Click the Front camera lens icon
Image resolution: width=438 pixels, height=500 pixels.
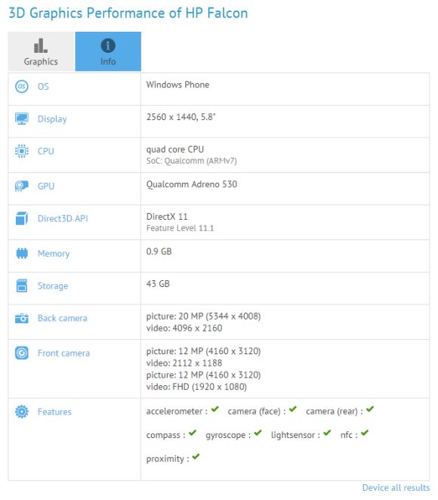click(x=22, y=353)
